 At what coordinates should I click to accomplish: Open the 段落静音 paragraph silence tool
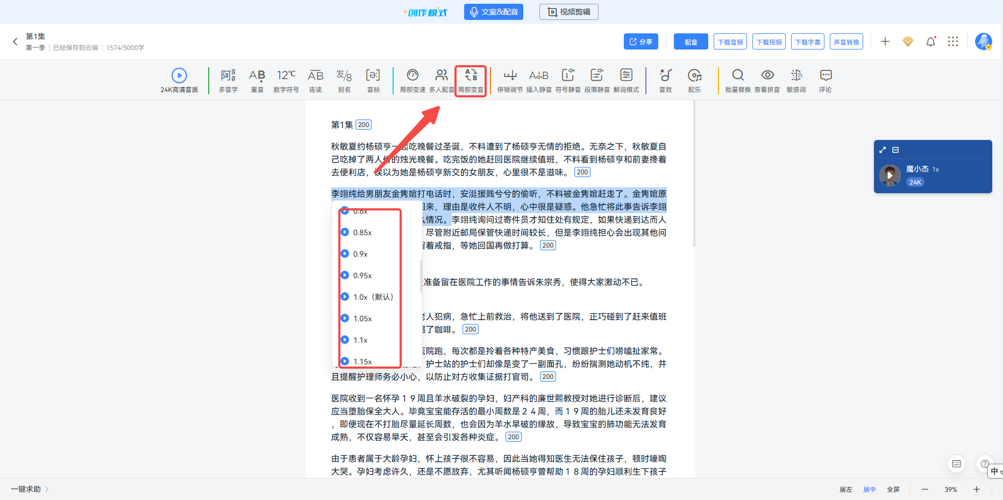[x=597, y=80]
